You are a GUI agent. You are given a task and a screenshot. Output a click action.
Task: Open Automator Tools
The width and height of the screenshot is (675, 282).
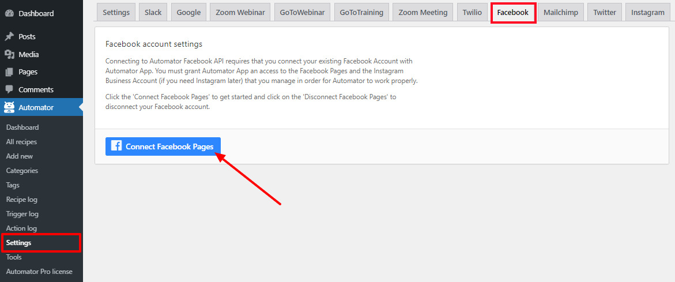point(14,257)
